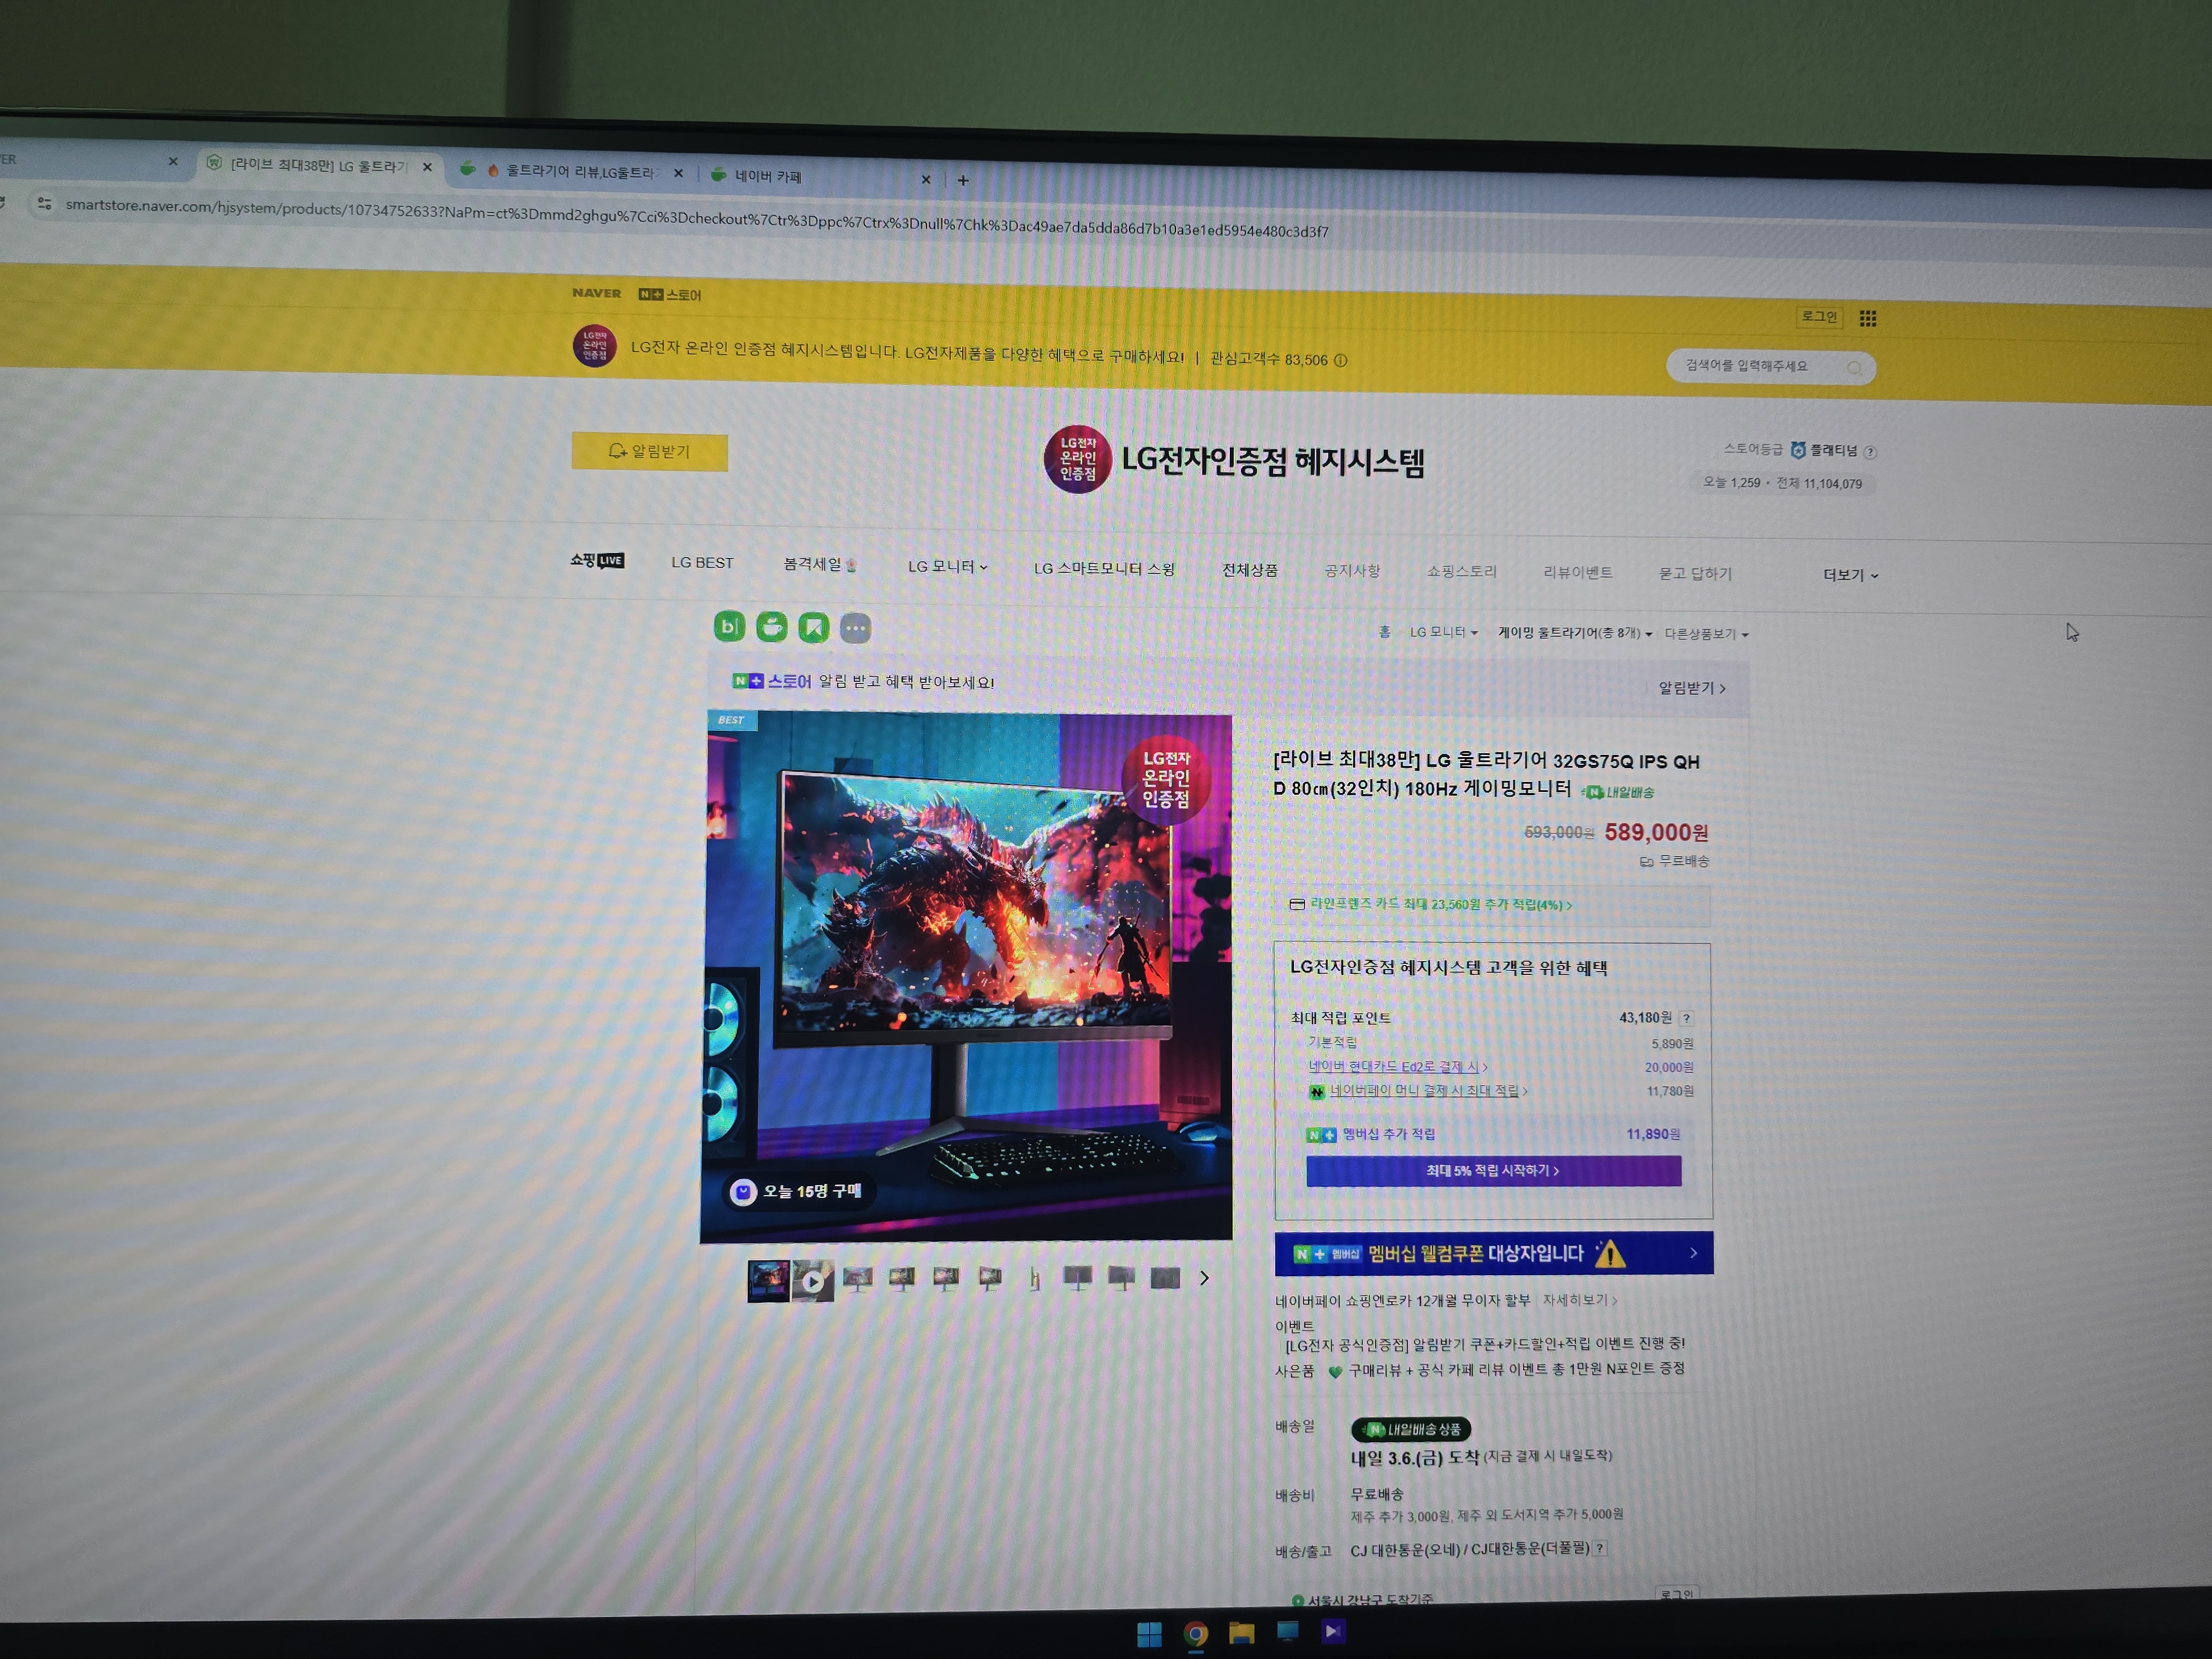The image size is (2212, 1659).
Task: Click the grid apps icon next to 로그인
Action: 1867,318
